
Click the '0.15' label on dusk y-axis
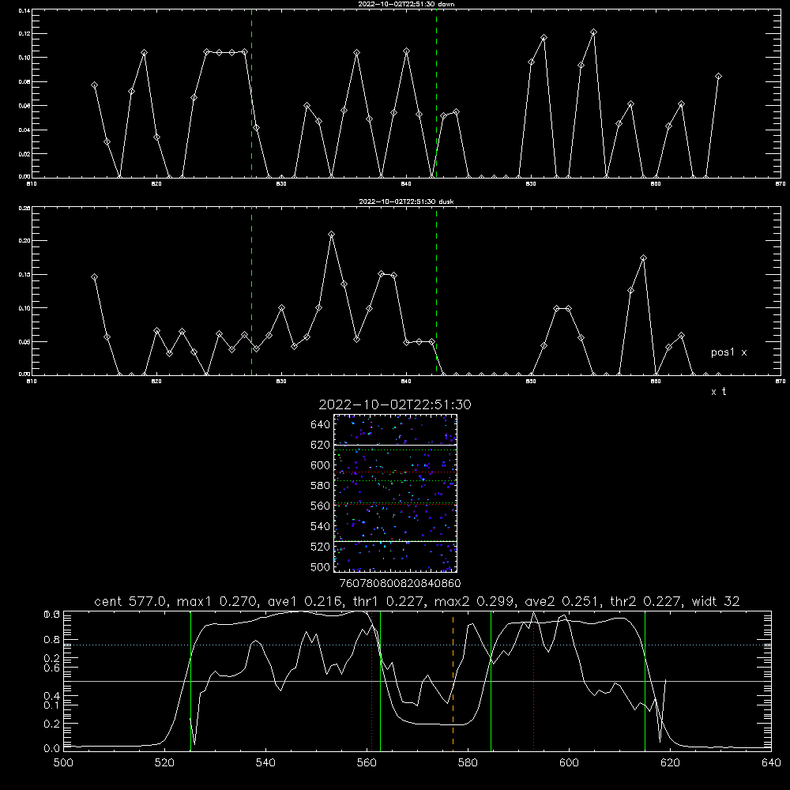coord(24,275)
